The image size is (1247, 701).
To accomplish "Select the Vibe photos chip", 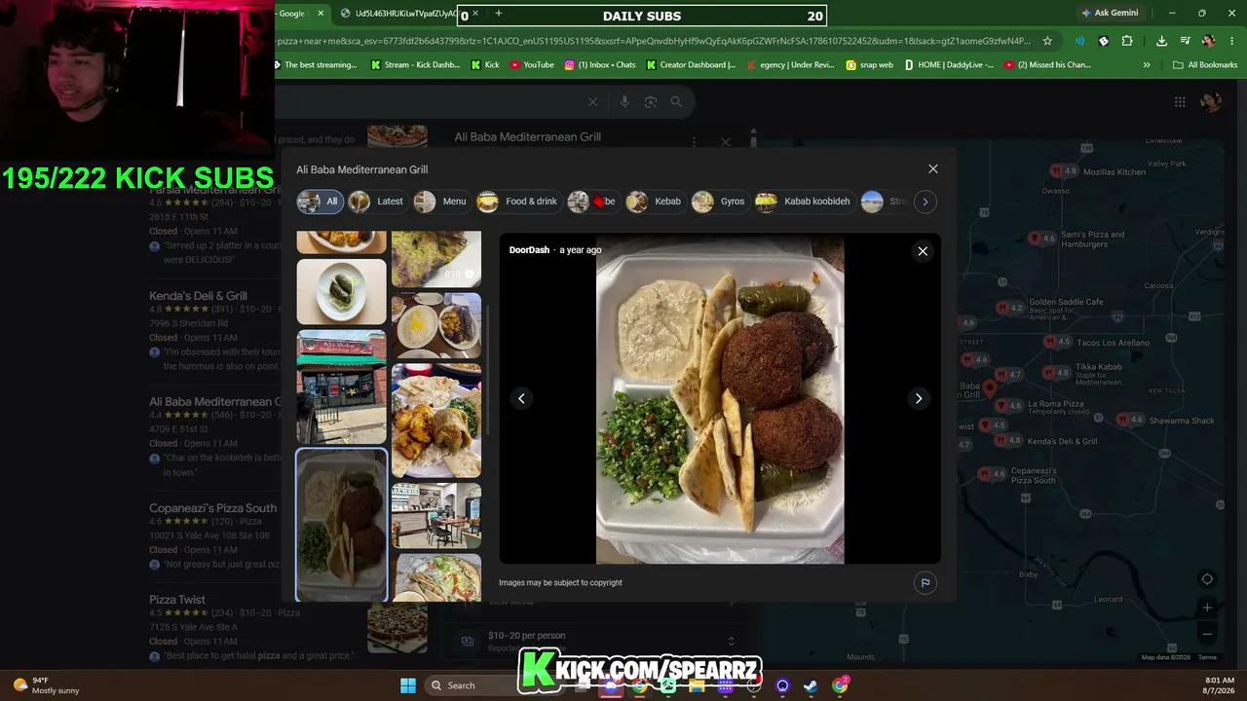I will click(592, 202).
